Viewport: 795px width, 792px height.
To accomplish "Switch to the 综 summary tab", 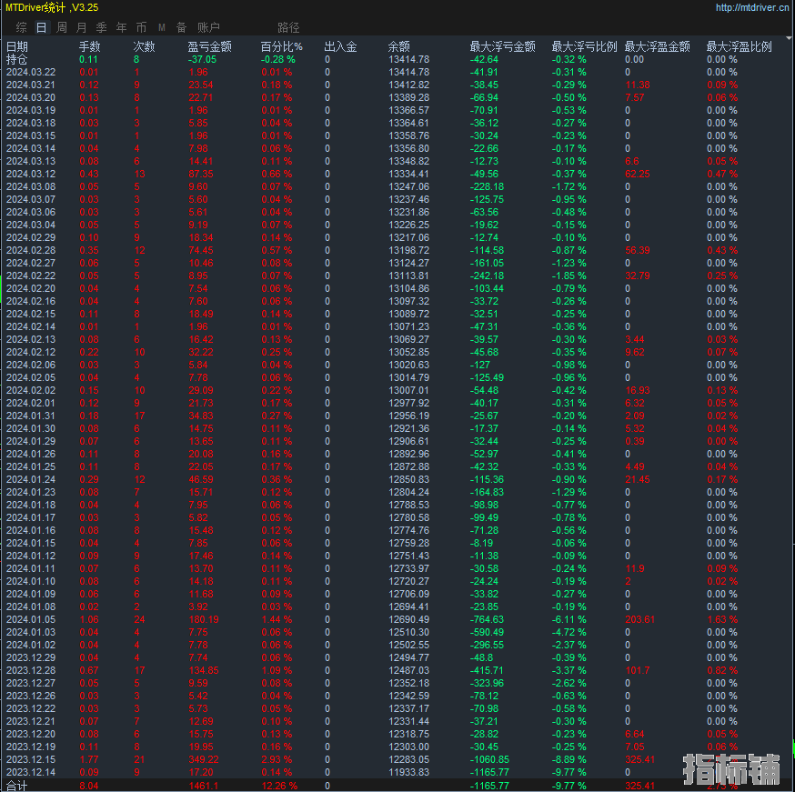I will (21, 27).
